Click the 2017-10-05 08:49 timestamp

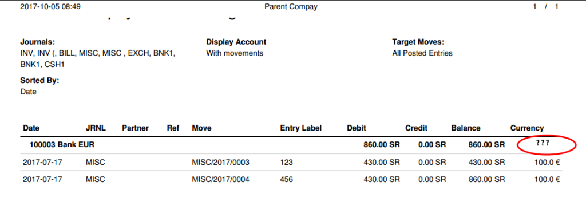50,7
